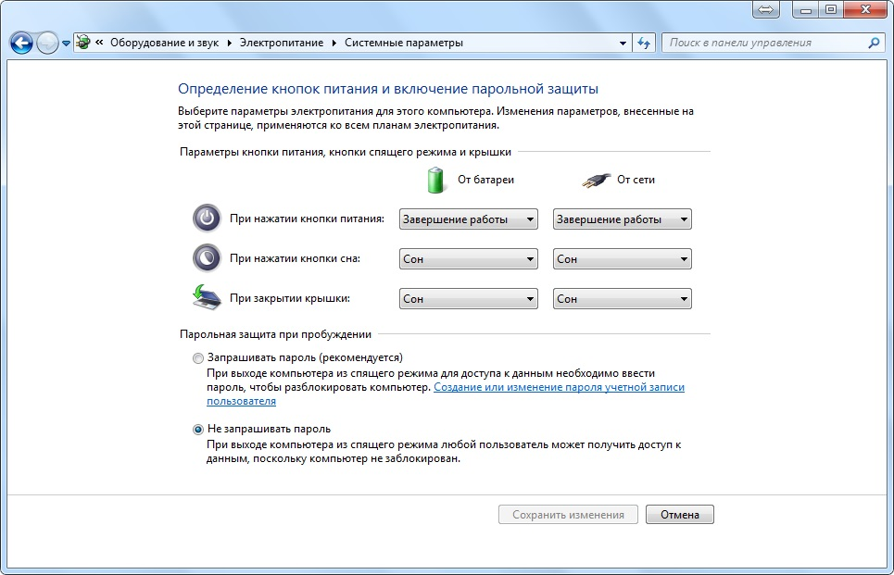Click the От батареи column label
Screen dimensions: 894x575
pyautogui.click(x=485, y=180)
